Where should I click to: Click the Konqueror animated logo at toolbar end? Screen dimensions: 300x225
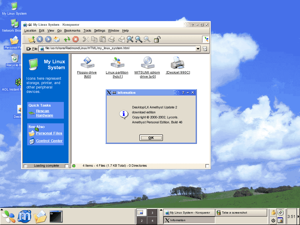pos(206,39)
